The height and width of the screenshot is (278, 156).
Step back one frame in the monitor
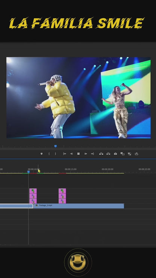click(71, 154)
